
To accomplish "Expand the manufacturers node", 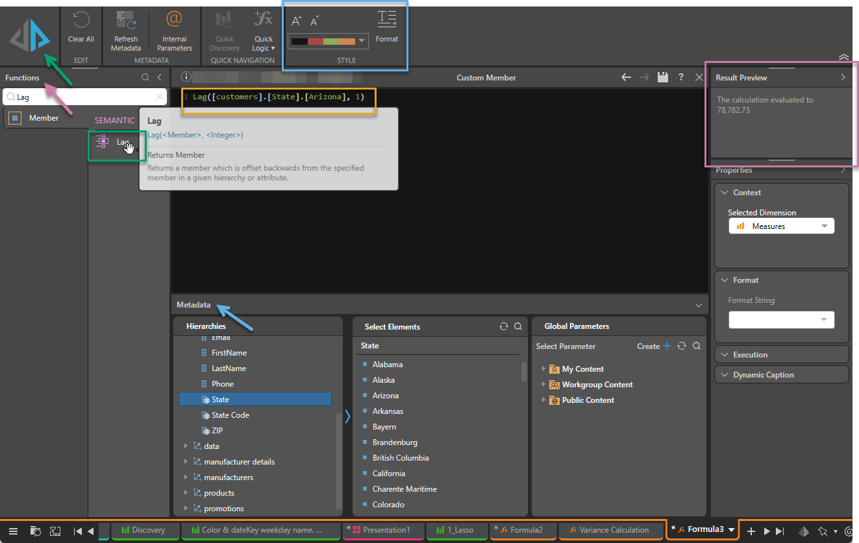I will (x=186, y=477).
